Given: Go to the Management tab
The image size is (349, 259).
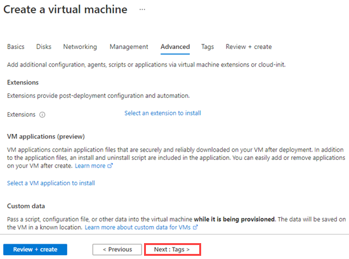Looking at the screenshot, I should click(129, 47).
